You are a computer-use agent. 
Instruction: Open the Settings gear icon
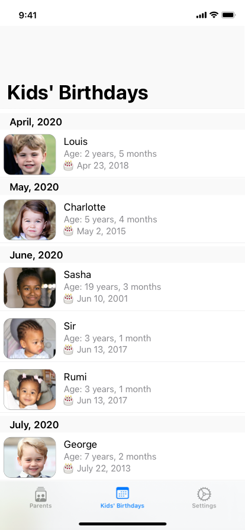pos(204,494)
